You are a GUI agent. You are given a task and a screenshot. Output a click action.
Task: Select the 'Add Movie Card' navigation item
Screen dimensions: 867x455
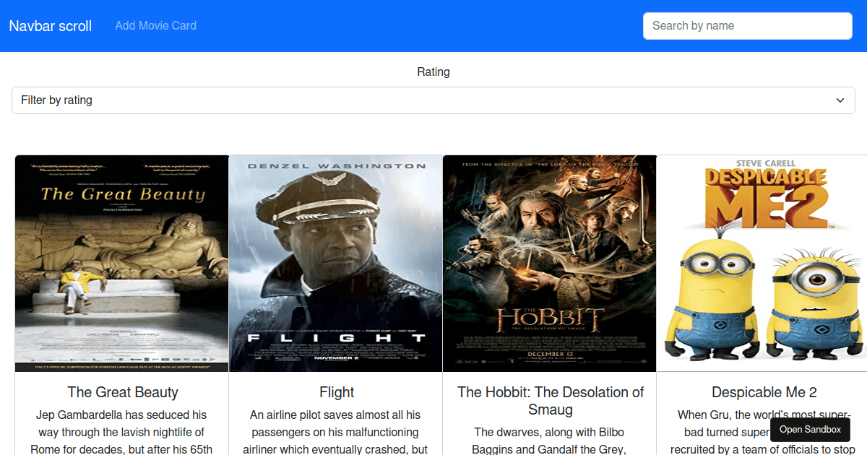point(155,25)
